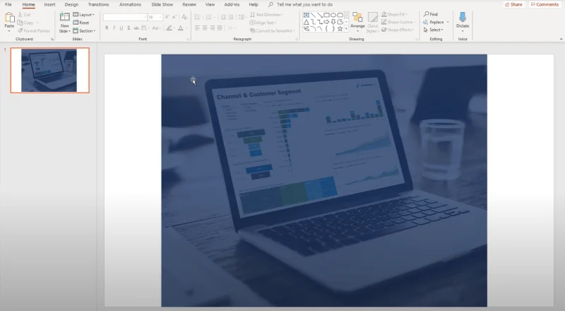Switch to the Transitions tab
565x311 pixels.
pyautogui.click(x=98, y=4)
